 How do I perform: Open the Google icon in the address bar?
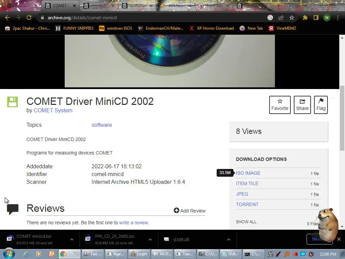click(270, 18)
